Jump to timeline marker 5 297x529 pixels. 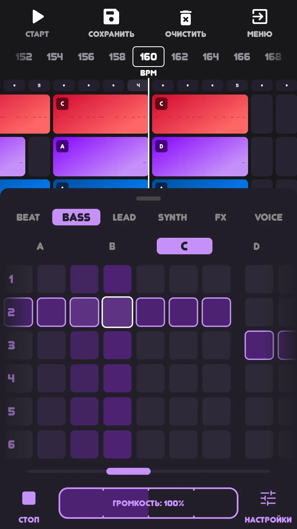point(237,85)
